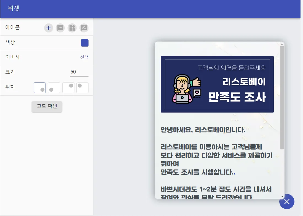303x216 pixels.
Task: Click the 코드 확인 button
Action: [x=47, y=106]
